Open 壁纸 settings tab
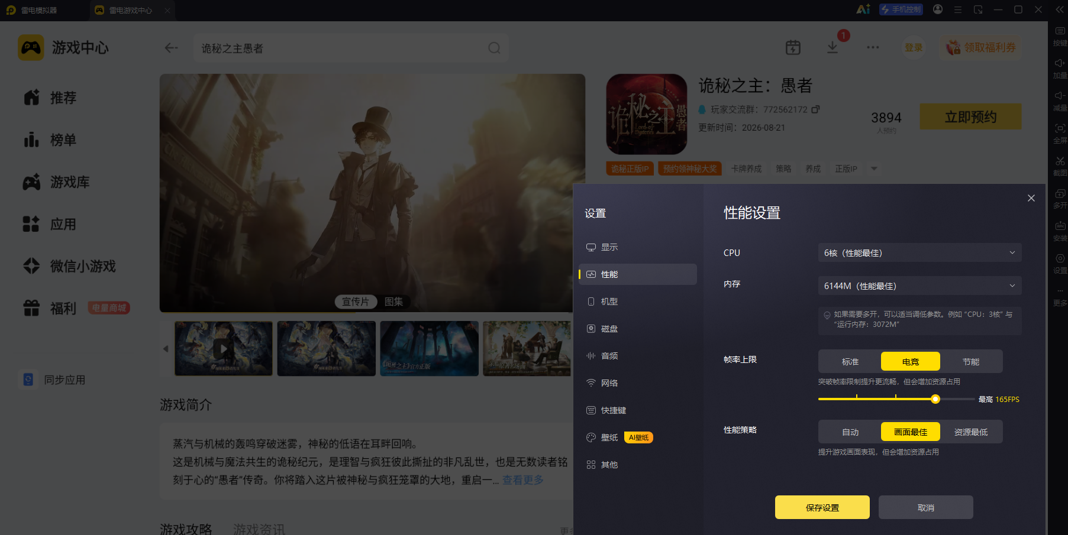1068x535 pixels. pos(638,437)
